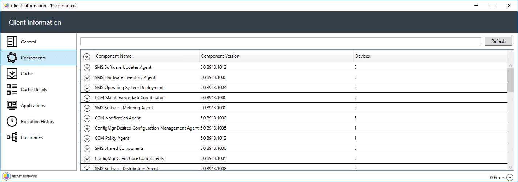Click the Recast Software logo
Viewport: 518px width, 182px height.
[19, 177]
